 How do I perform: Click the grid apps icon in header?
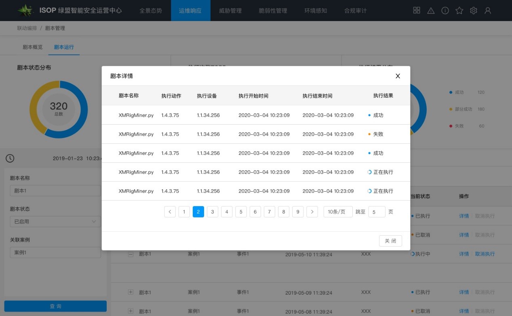point(417,10)
